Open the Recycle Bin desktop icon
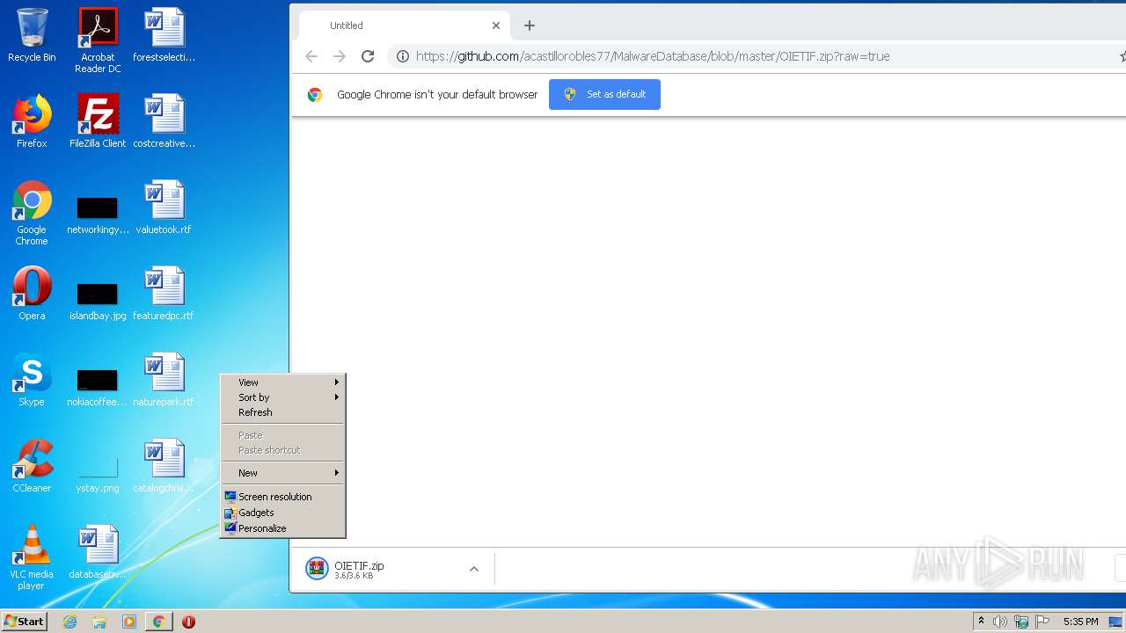Screen dimensions: 1126x633 (32, 35)
